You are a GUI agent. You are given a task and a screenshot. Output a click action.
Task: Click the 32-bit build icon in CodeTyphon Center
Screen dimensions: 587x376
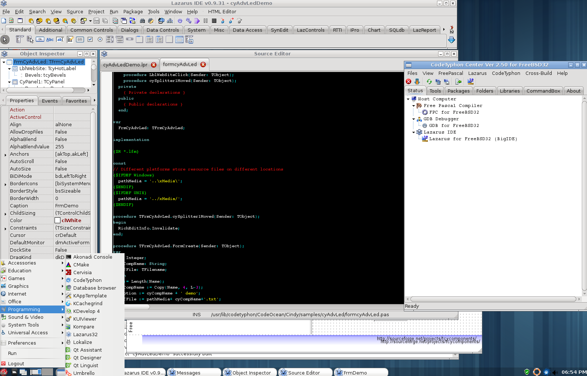pyautogui.click(x=471, y=82)
